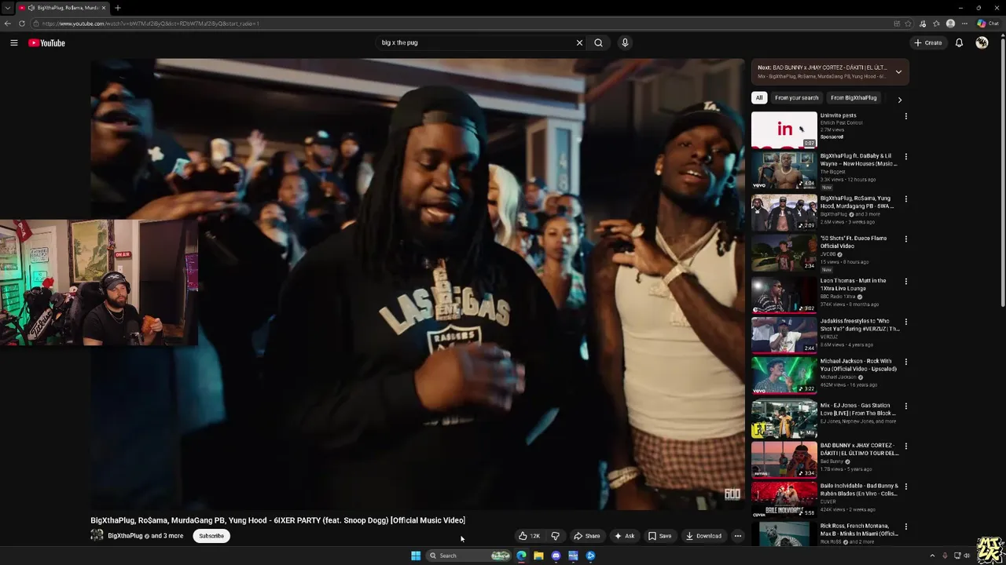Switch to the BigXthaPlug browser tab

(x=63, y=8)
